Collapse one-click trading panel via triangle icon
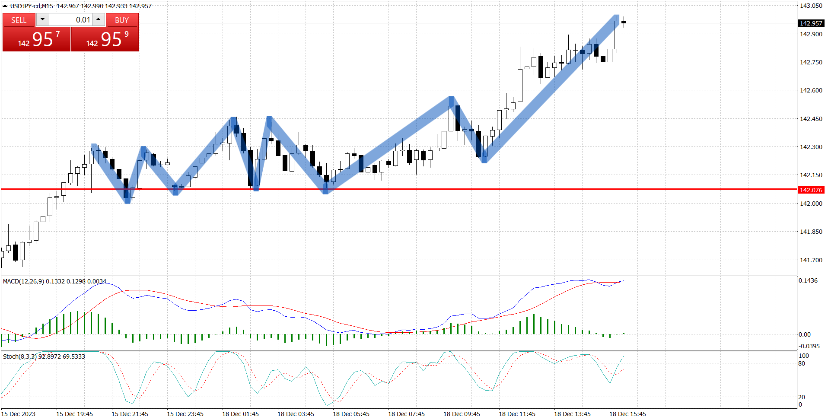The image size is (828, 420). (x=5, y=6)
